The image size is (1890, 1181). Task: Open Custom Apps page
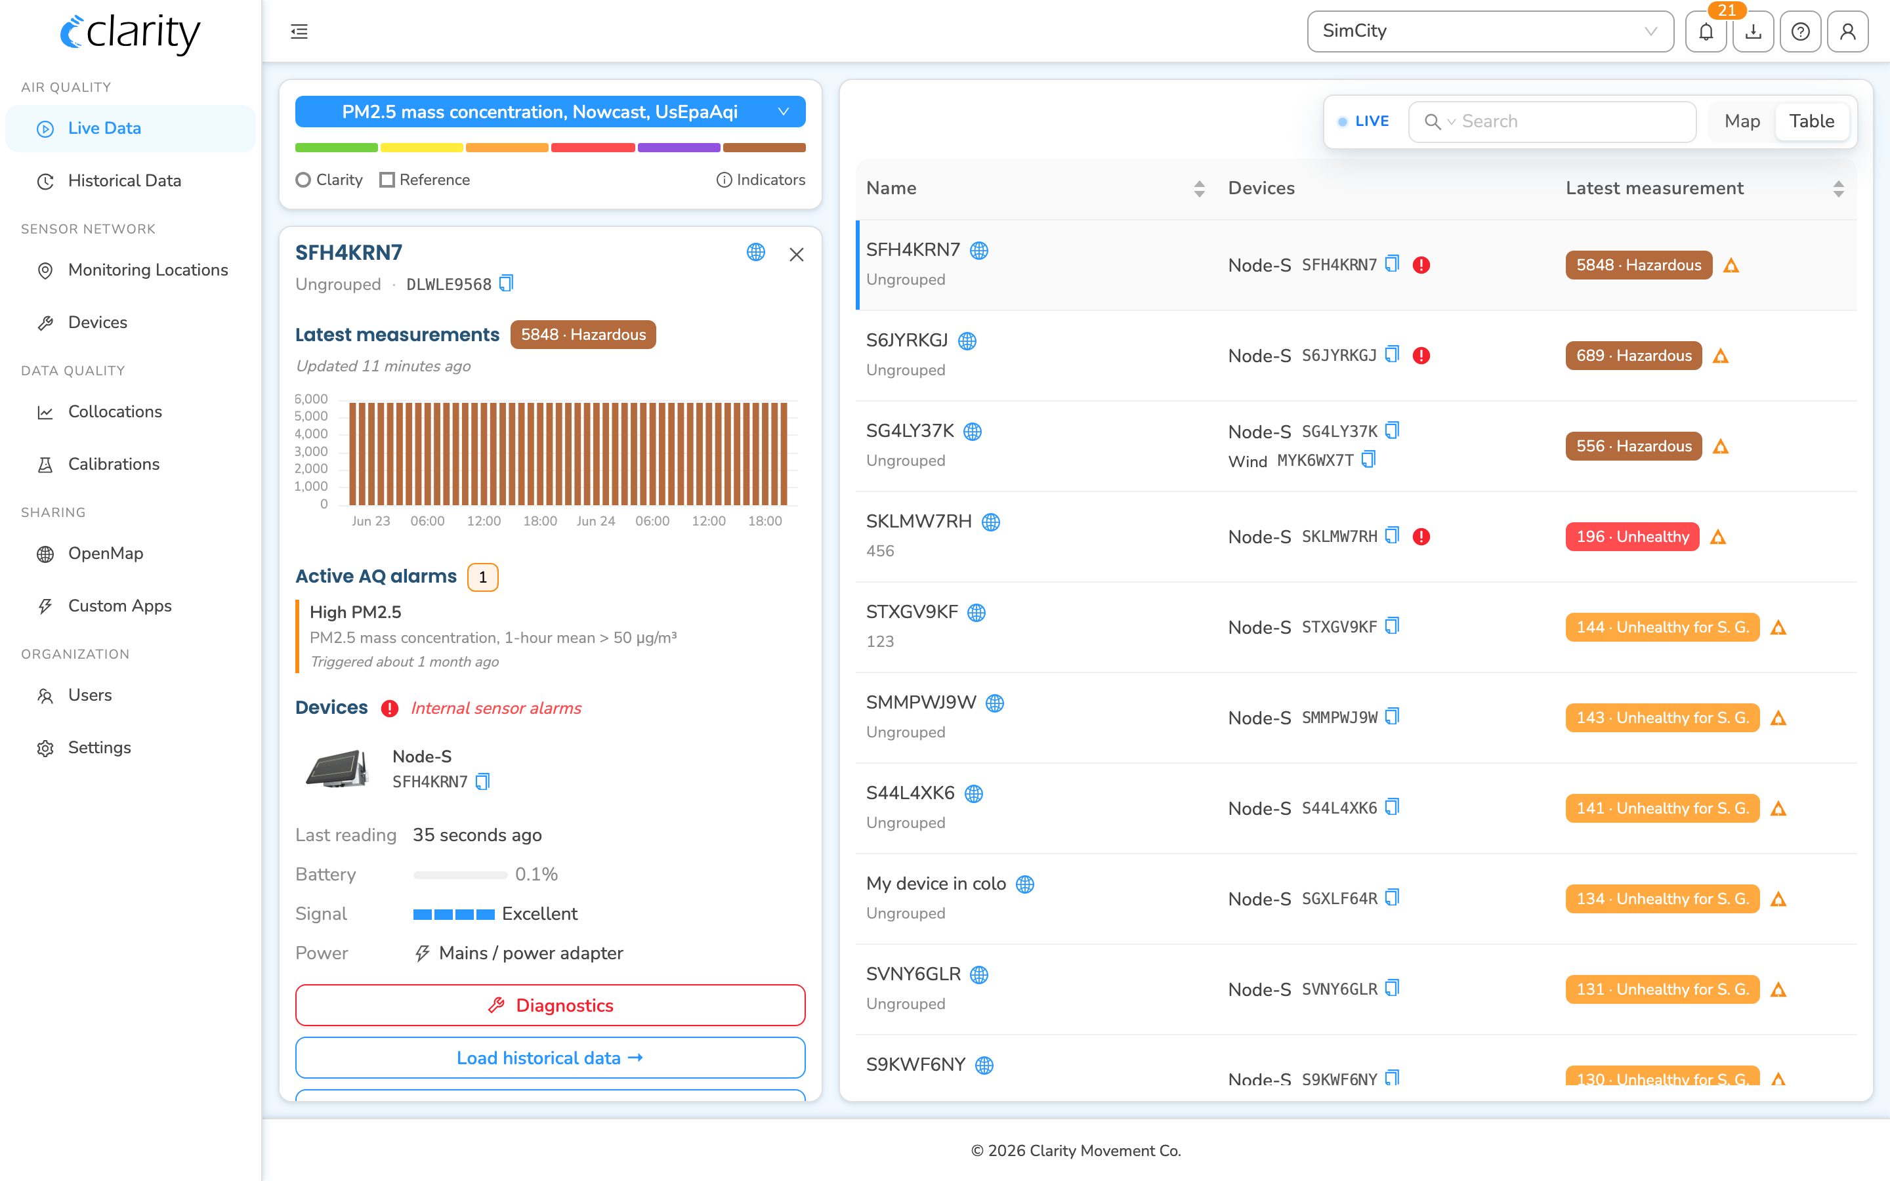click(131, 606)
